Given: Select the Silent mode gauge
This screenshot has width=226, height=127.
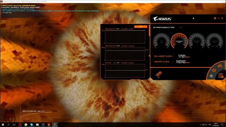Looking at the screenshot, I should pyautogui.click(x=197, y=42).
